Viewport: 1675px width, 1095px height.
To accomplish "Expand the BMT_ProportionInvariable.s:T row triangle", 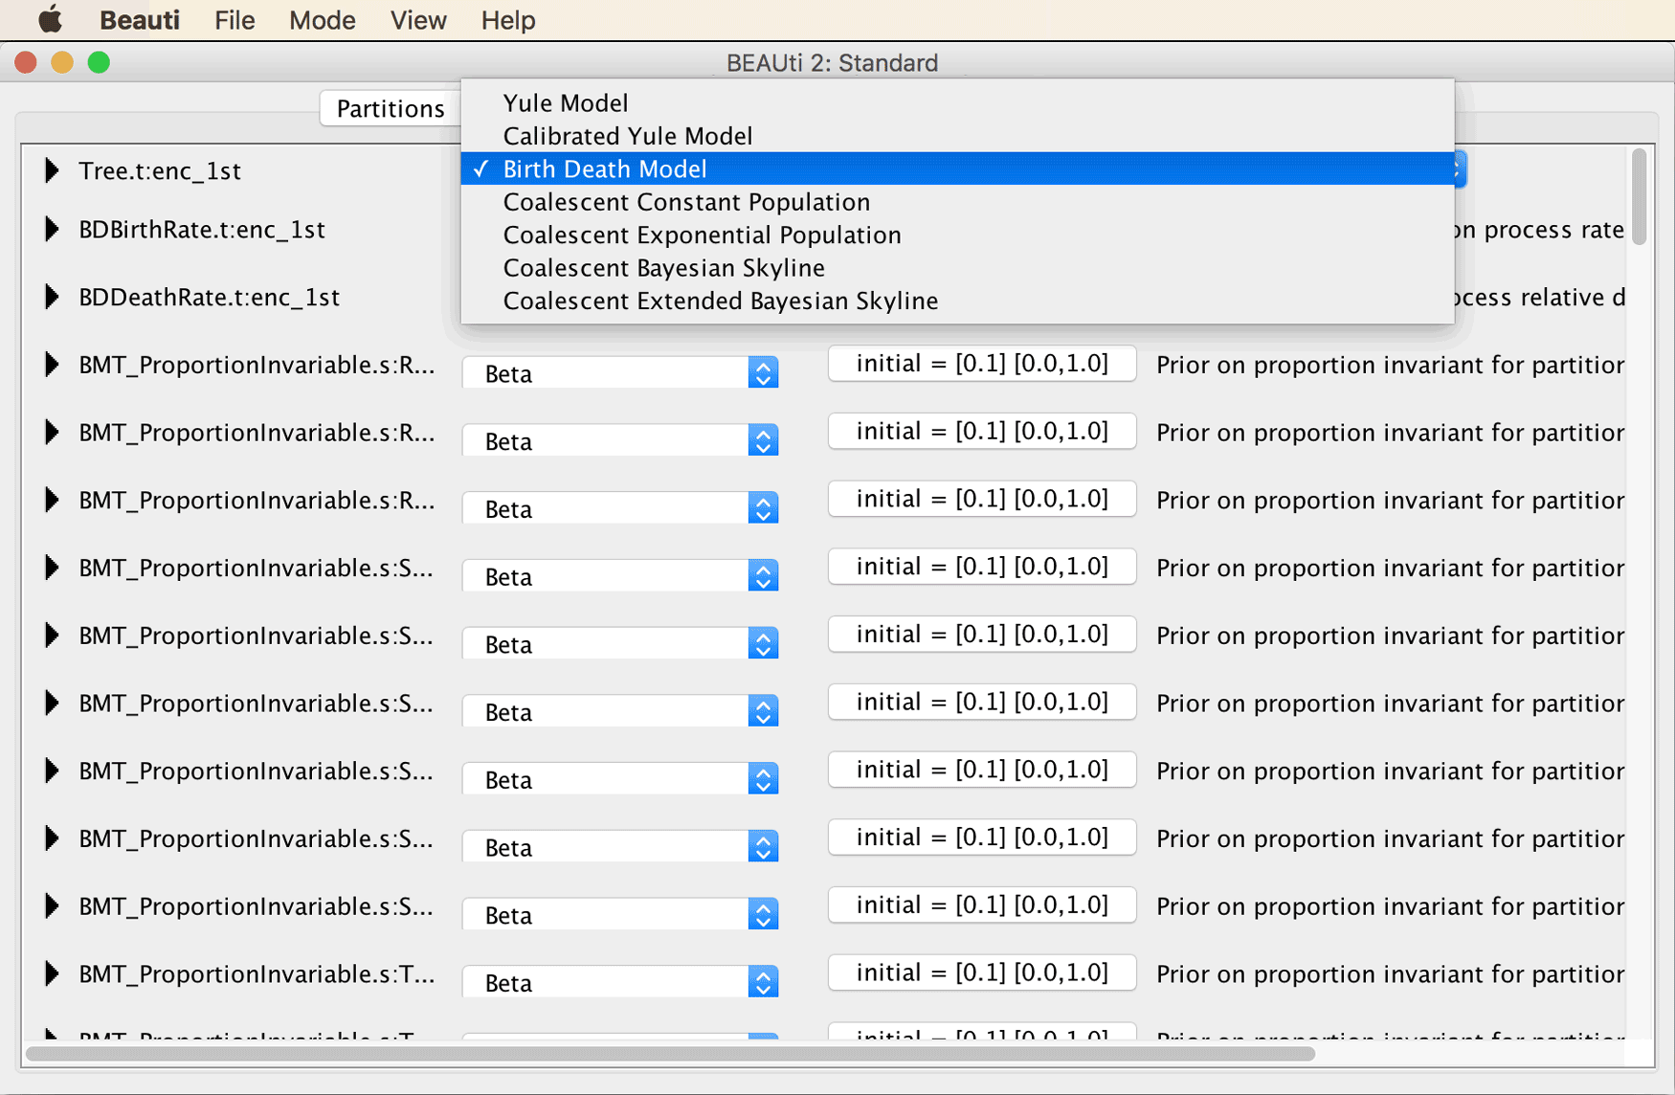I will pyautogui.click(x=52, y=974).
